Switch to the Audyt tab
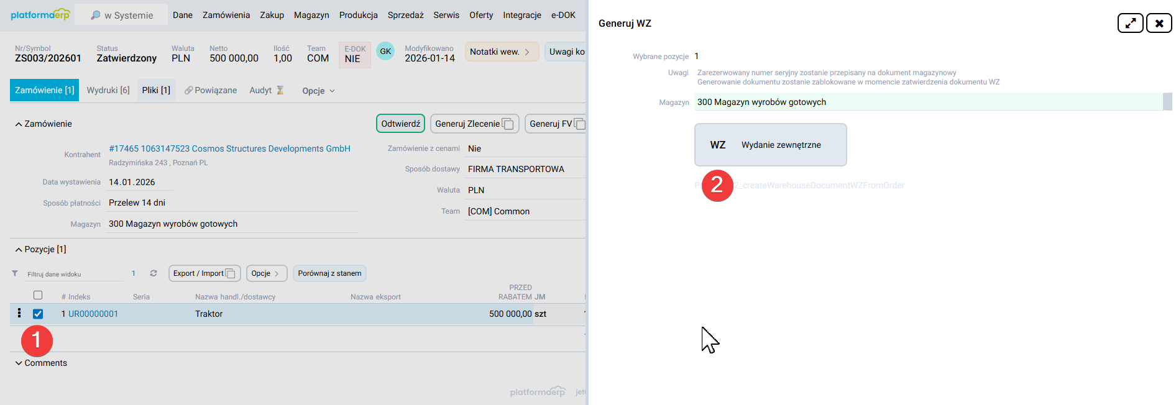The width and height of the screenshot is (1176, 405). tap(266, 90)
